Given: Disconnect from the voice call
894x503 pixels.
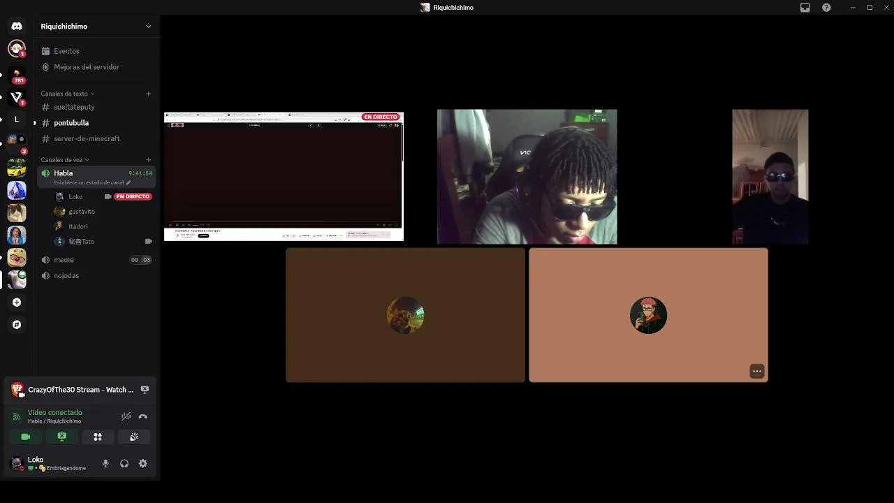Looking at the screenshot, I should (x=143, y=416).
